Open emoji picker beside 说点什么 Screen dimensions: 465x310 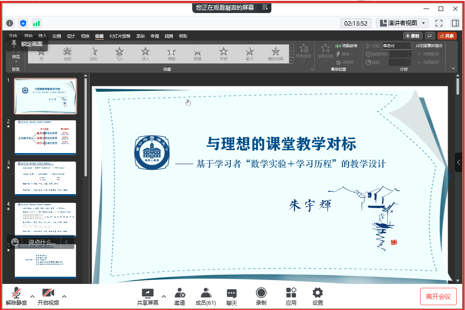pos(15,242)
